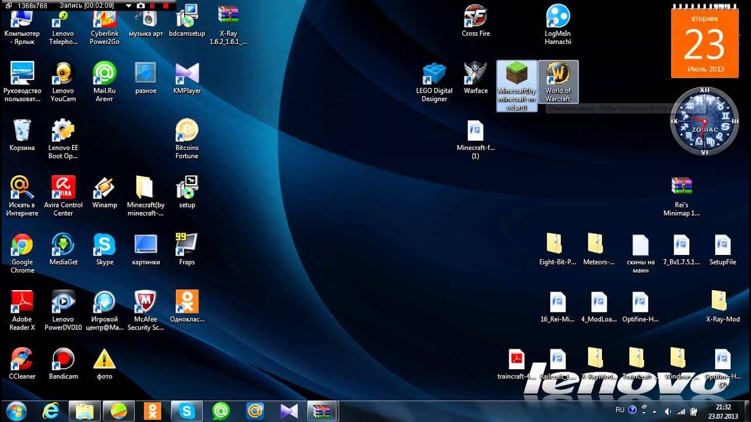The height and width of the screenshot is (422, 751).
Task: Launch Avira Control Center
Action: (63, 196)
